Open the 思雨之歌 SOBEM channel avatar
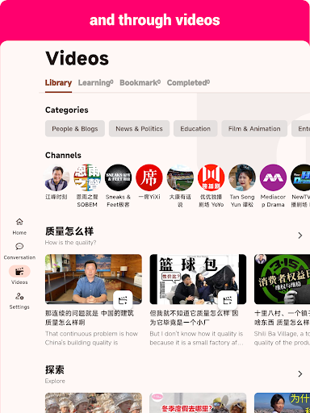The image size is (310, 413). pyautogui.click(x=87, y=177)
